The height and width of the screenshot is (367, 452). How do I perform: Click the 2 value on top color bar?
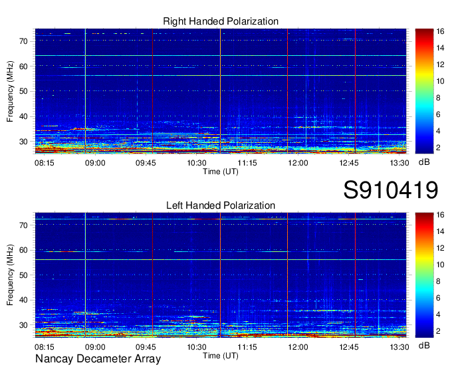[x=438, y=148]
